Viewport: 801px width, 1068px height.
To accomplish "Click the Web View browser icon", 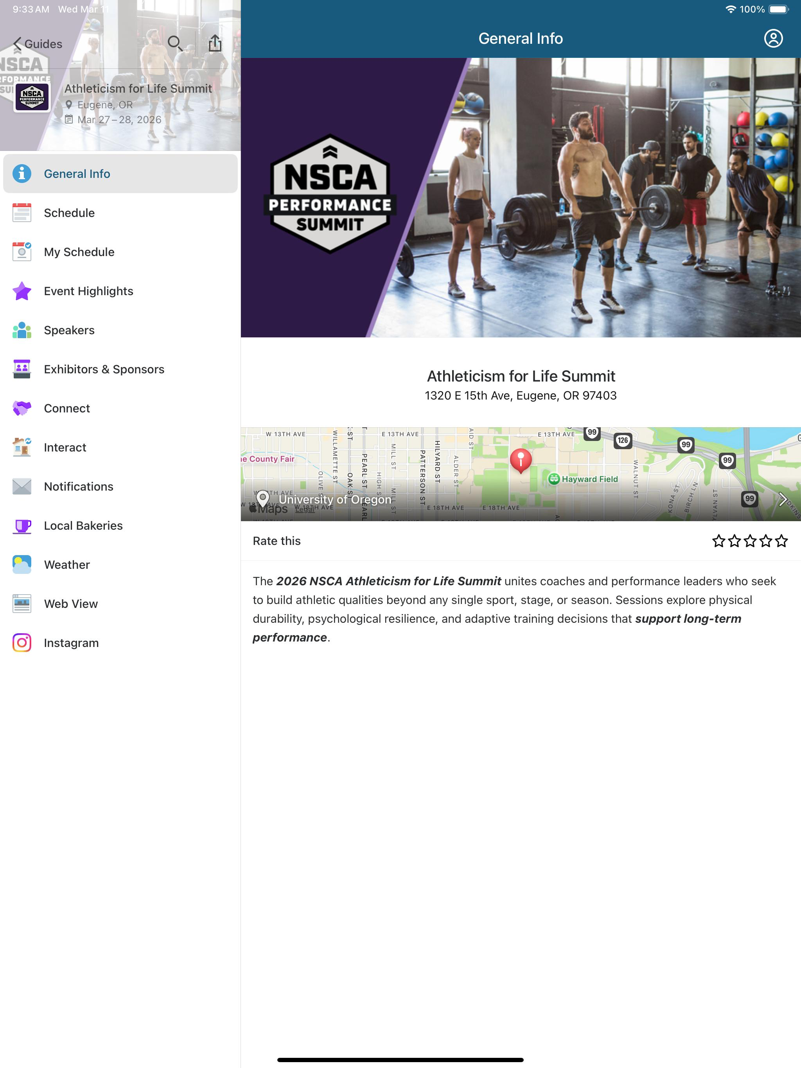I will point(22,604).
